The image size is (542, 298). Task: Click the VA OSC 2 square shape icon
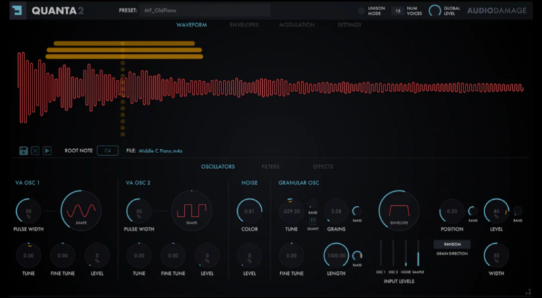coord(191,211)
